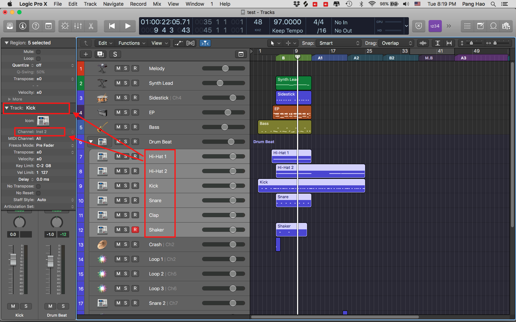Screen dimensions: 516x322
Task: Click the purple 1234 count-in button
Action: point(435,26)
